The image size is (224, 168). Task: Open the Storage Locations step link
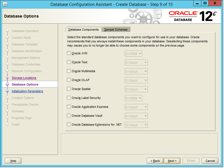click(24, 78)
